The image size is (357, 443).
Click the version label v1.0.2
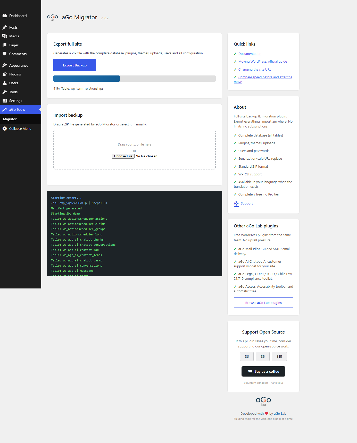tap(104, 18)
